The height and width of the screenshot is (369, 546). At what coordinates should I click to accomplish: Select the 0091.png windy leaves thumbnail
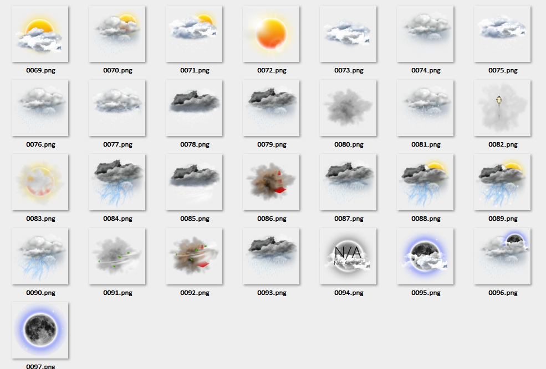coord(117,256)
